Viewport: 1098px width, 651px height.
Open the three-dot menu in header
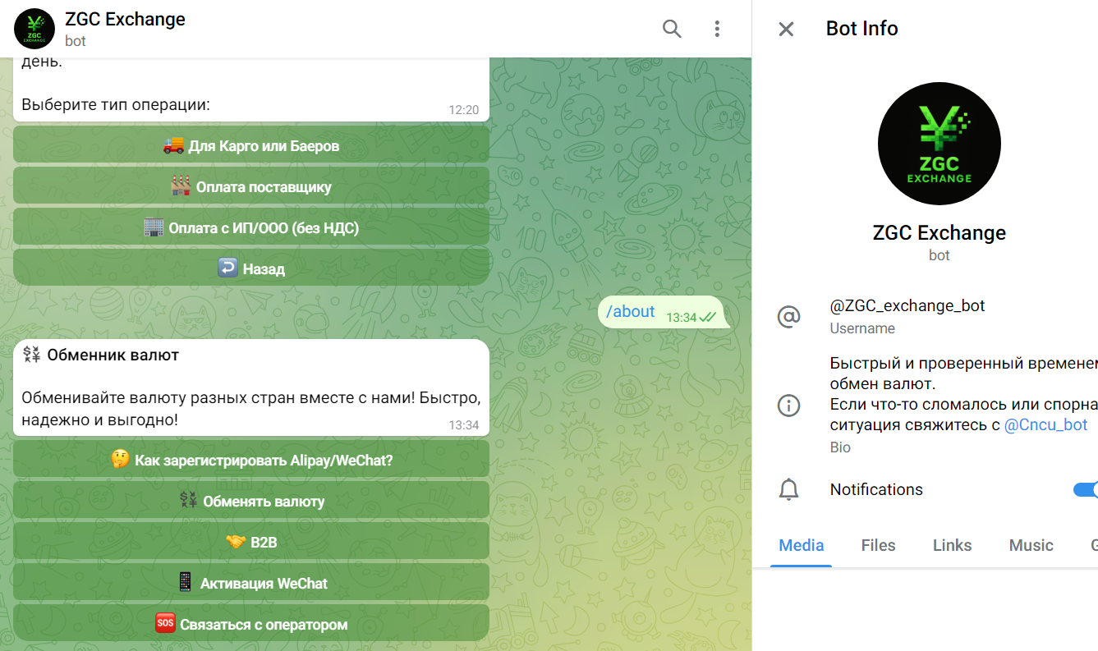point(717,29)
